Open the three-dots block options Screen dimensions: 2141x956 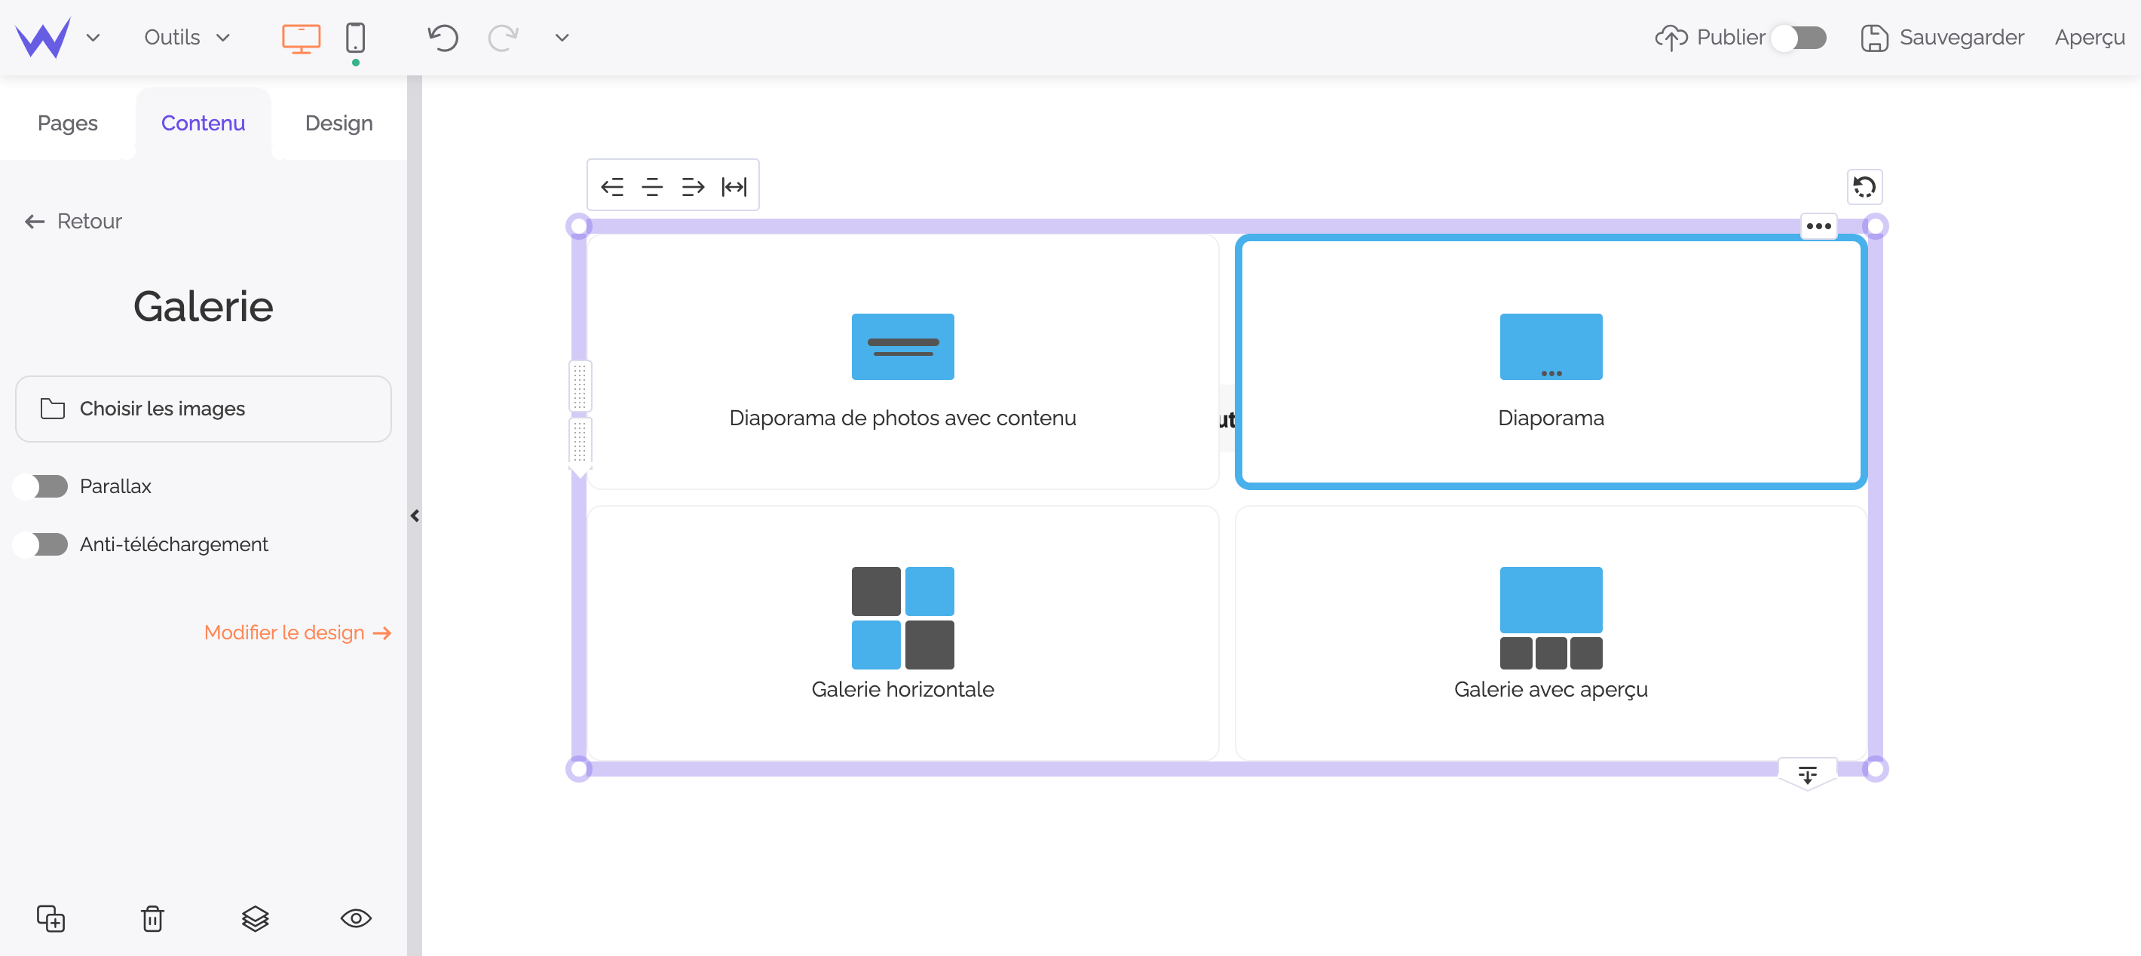(x=1818, y=226)
